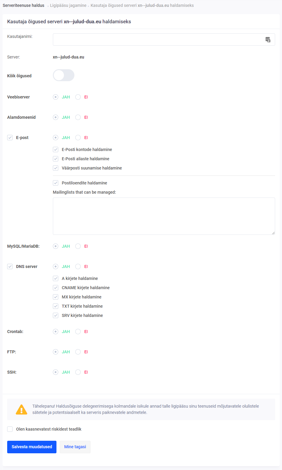Click the mailing lists text area
Viewport: 282px width, 470px height.
click(x=164, y=216)
